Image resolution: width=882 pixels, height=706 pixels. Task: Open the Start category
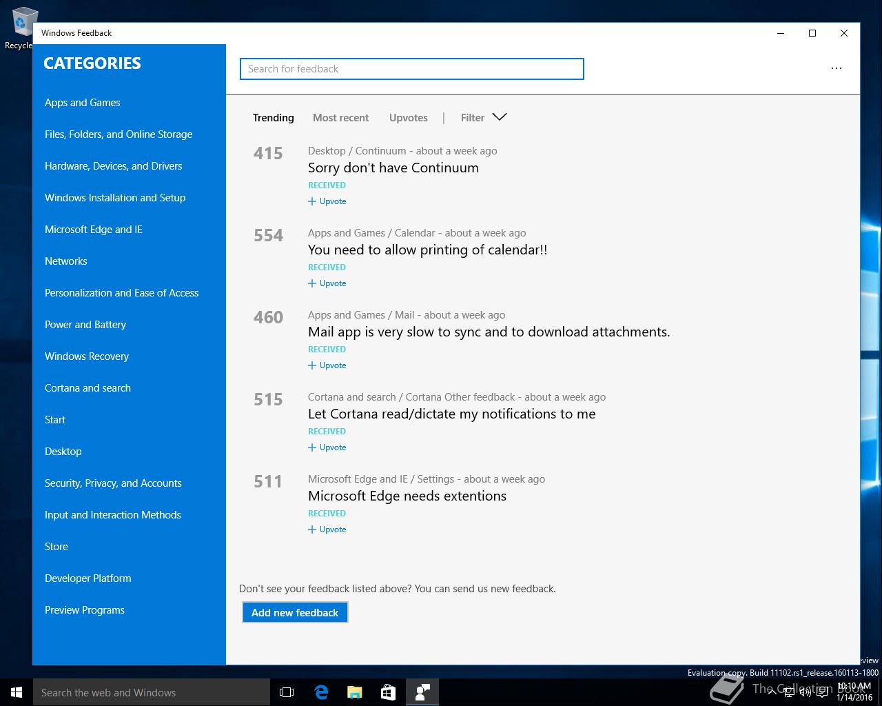click(55, 420)
